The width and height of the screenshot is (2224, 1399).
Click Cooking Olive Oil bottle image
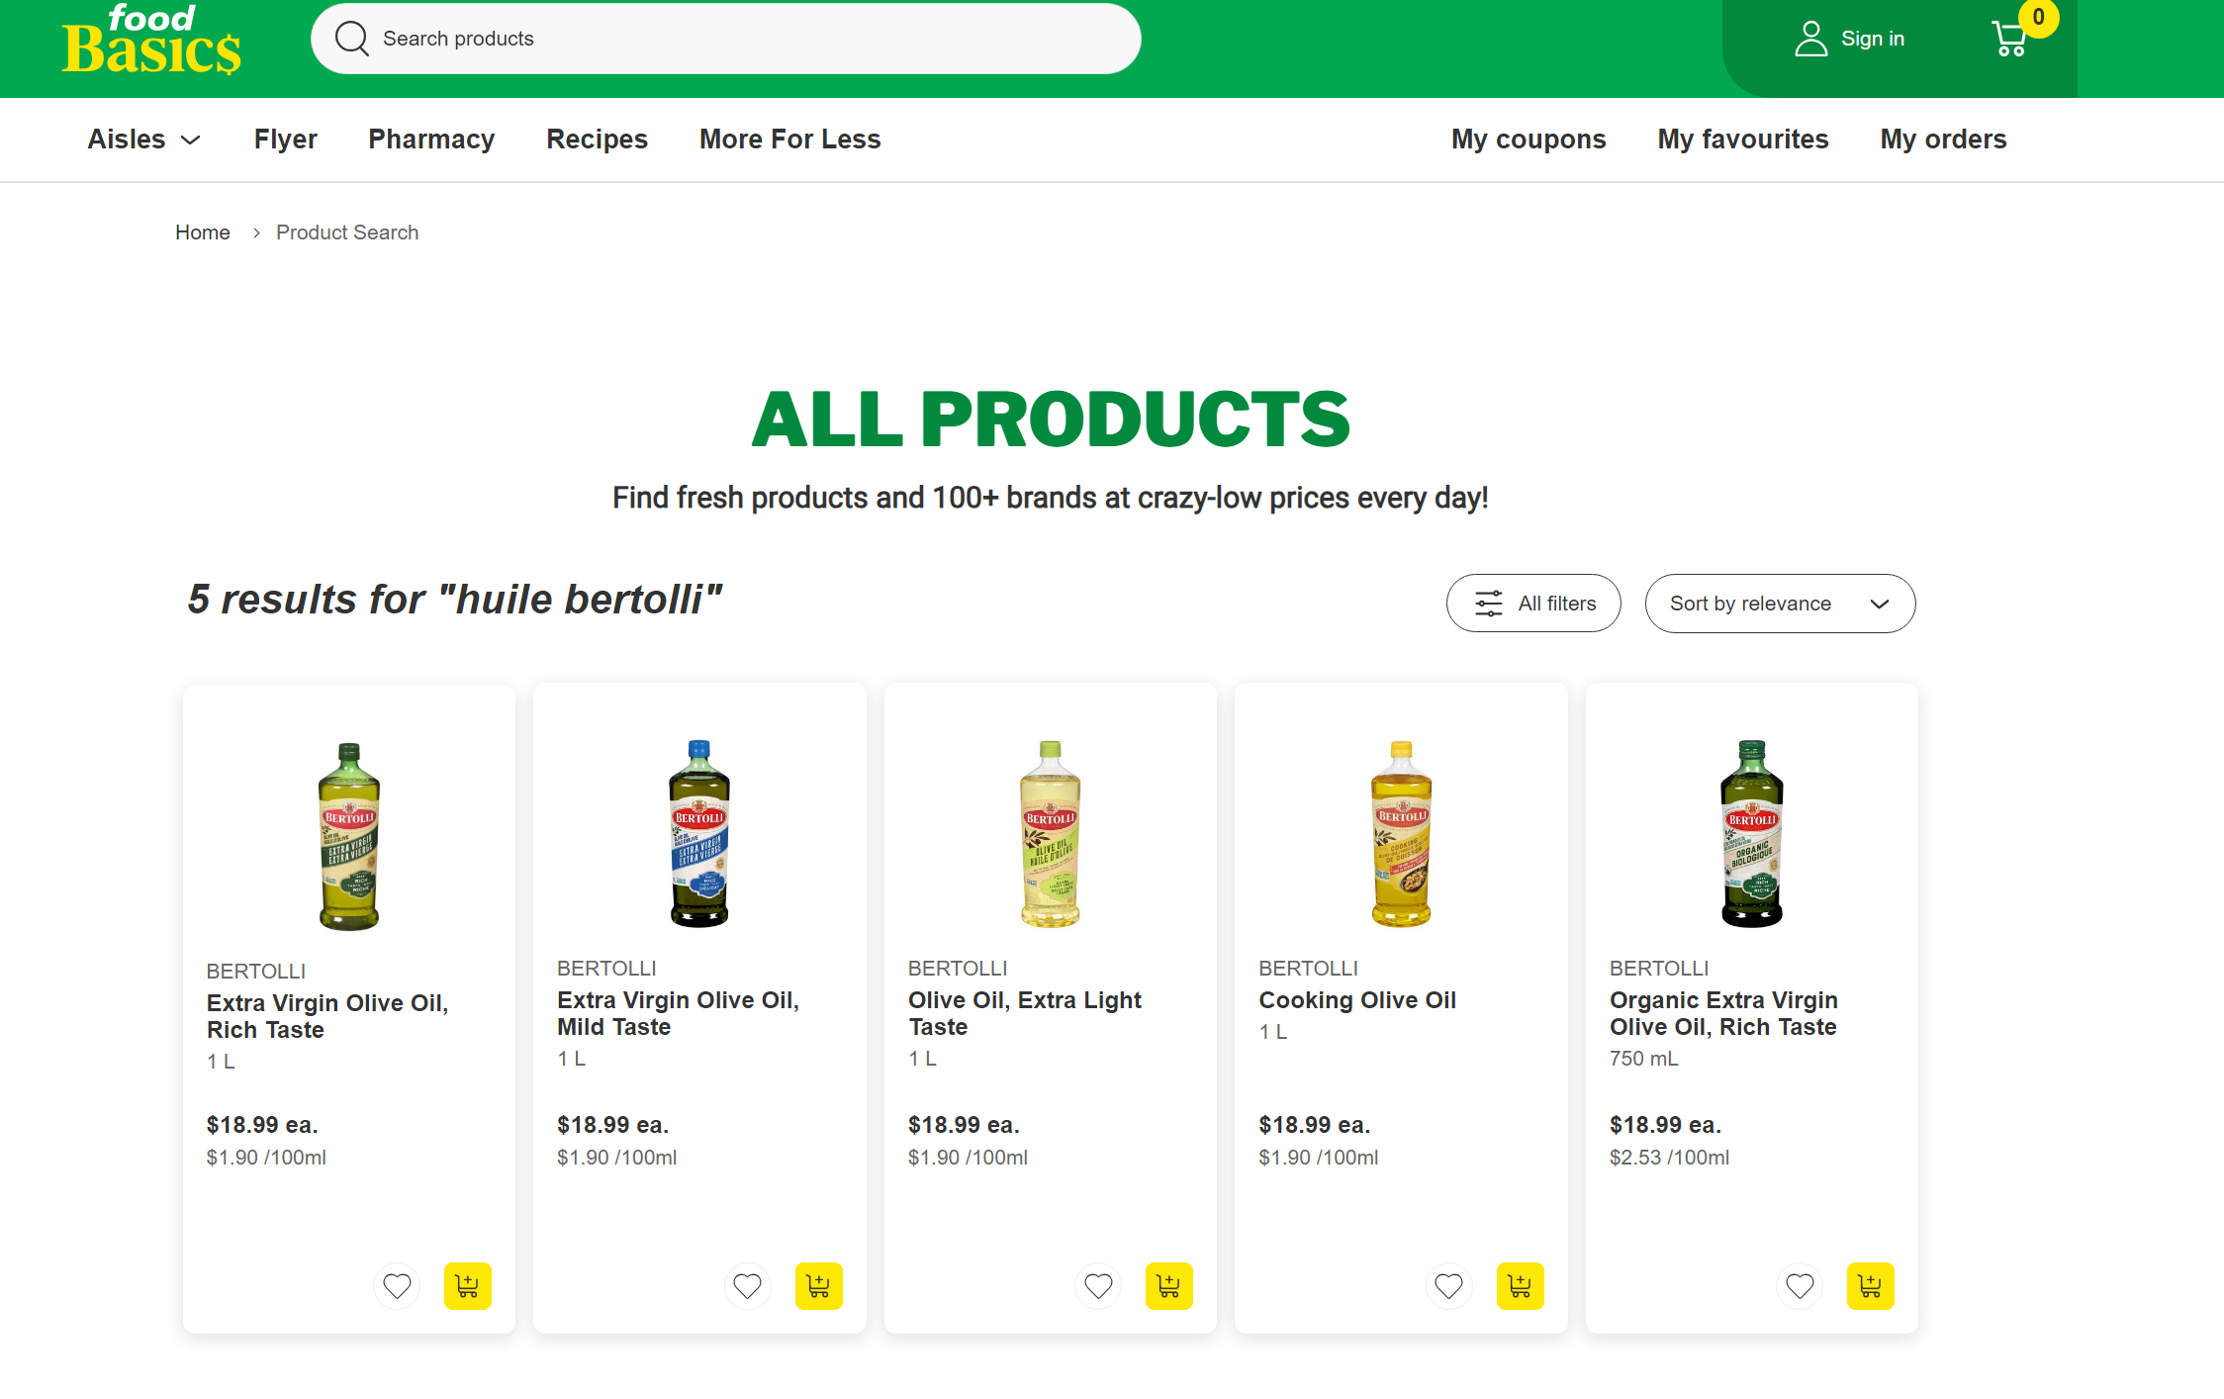tap(1401, 834)
